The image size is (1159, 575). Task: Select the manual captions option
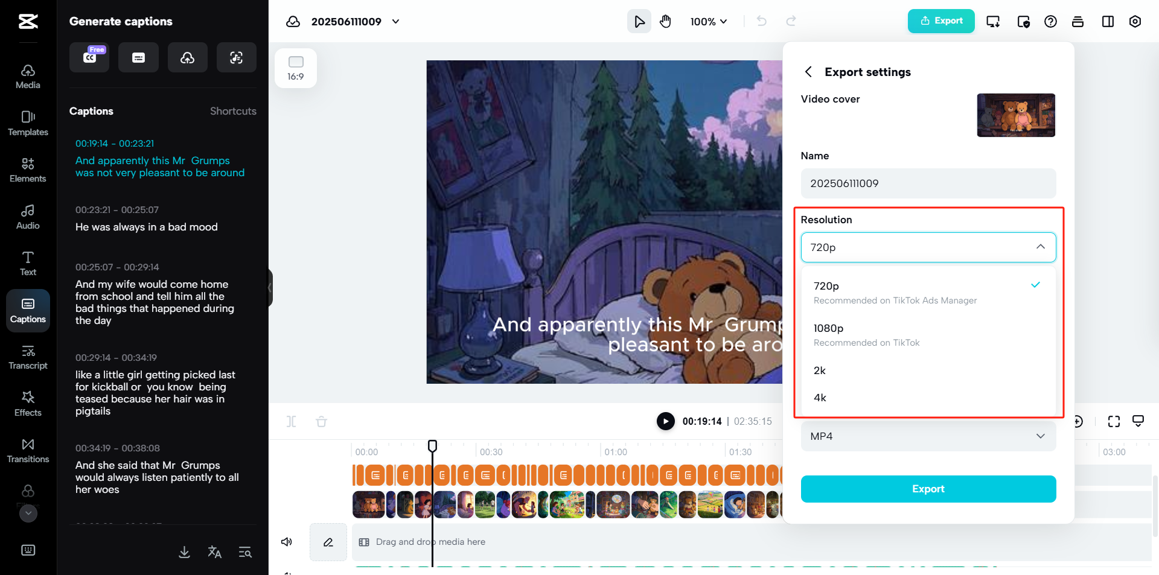point(138,57)
